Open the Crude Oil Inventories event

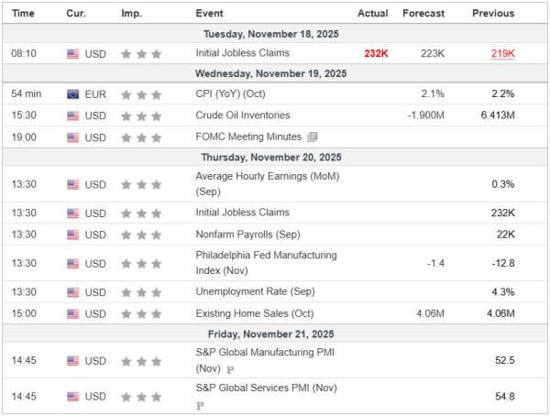pos(243,115)
